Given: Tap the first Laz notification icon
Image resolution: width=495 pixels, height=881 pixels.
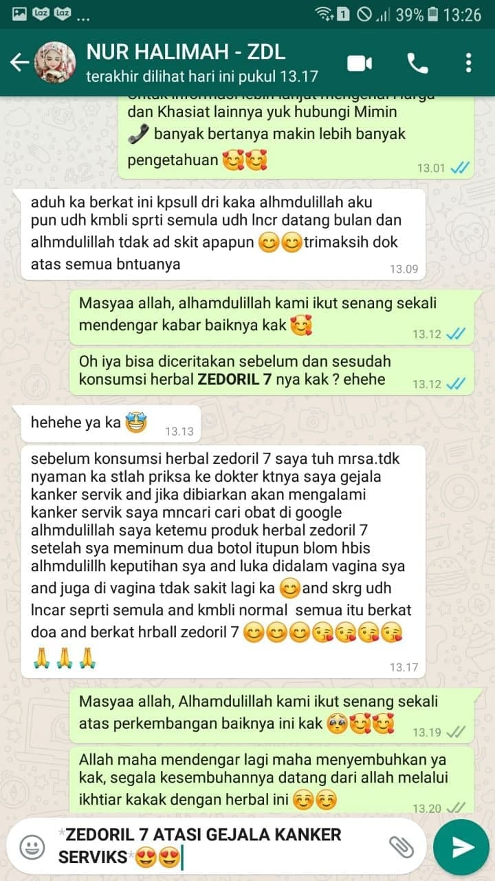Looking at the screenshot, I should [x=41, y=14].
